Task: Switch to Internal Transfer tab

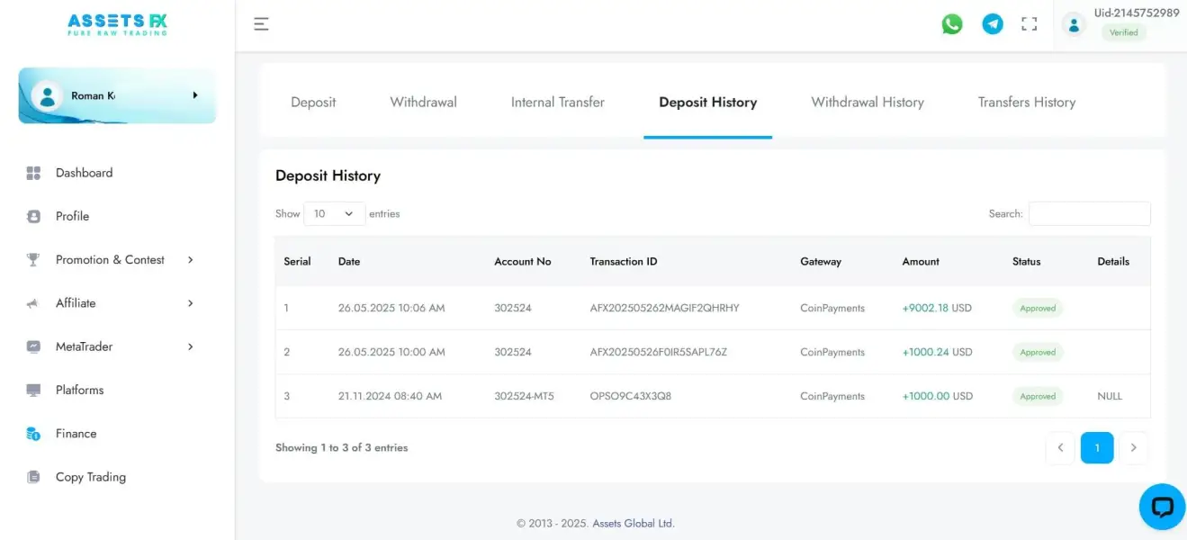Action: (557, 103)
